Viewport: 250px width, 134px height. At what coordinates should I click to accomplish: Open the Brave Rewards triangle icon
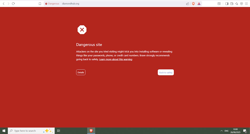tap(199, 4)
